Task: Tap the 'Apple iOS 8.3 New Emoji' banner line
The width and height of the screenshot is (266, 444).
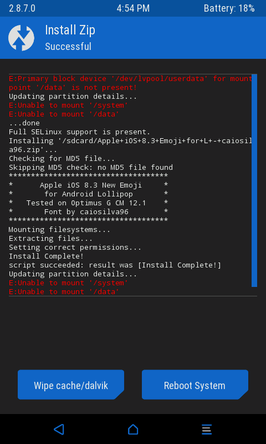Action: point(89,185)
